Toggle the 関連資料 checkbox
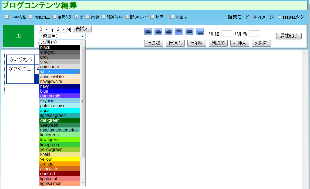The height and width of the screenshot is (189, 310). [103, 17]
